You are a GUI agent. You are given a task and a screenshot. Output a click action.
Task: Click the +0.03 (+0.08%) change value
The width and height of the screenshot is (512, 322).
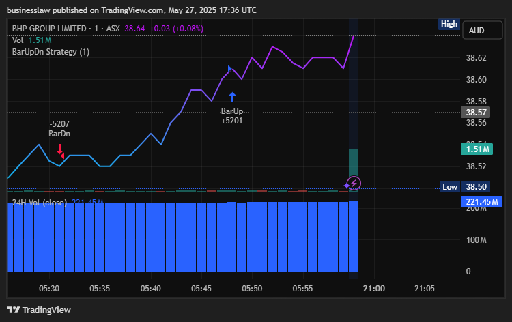(177, 29)
